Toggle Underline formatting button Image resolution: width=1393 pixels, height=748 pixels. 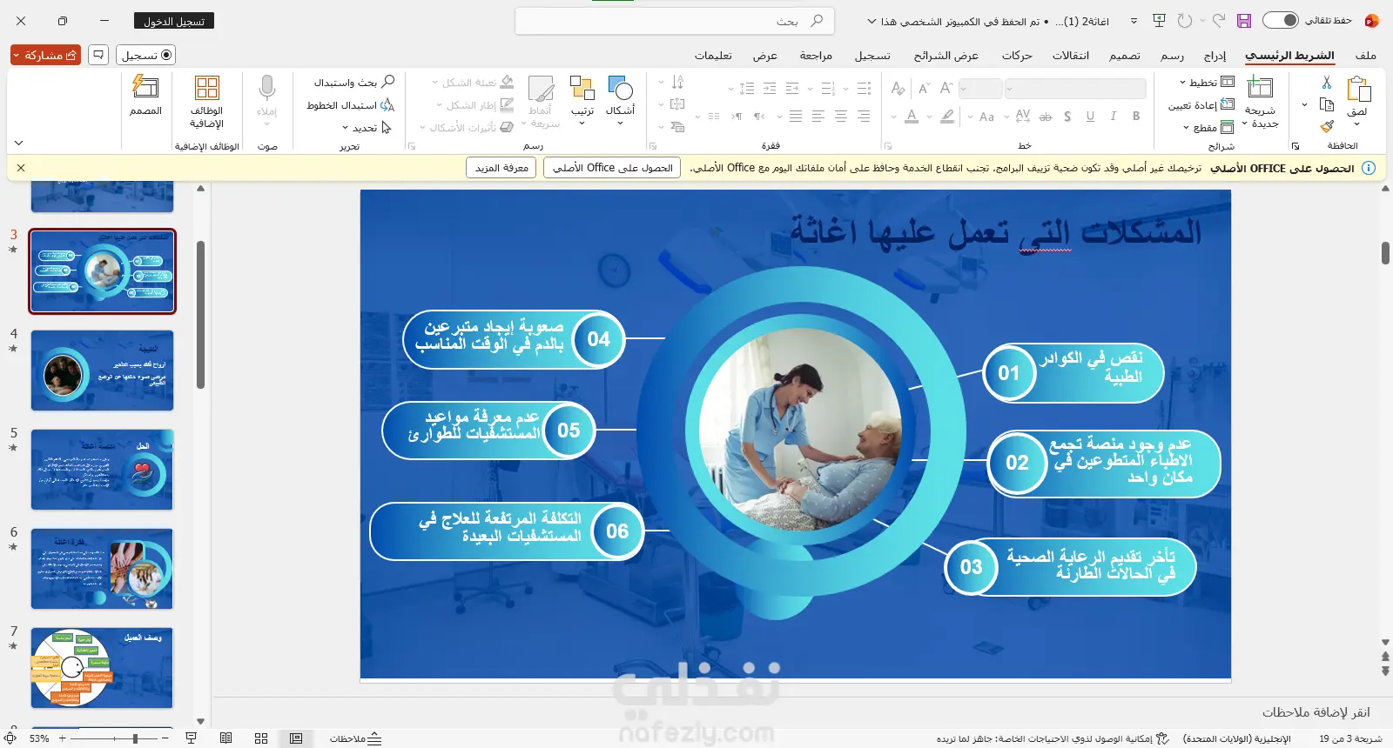pyautogui.click(x=1090, y=116)
